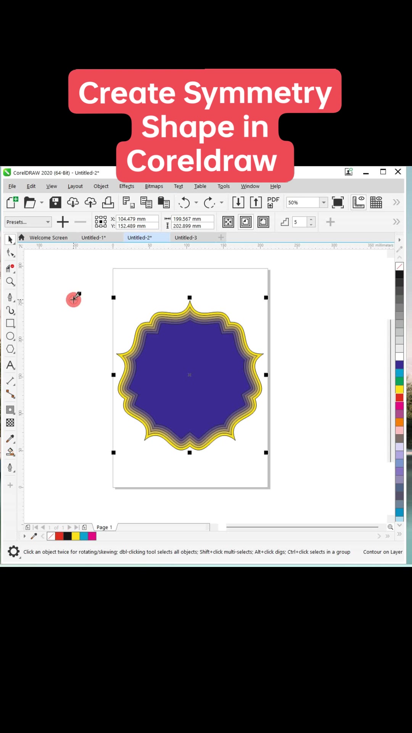This screenshot has width=412, height=733.
Task: Click the Import icon
Action: 238,202
